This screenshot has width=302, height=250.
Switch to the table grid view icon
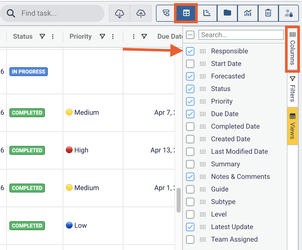(x=186, y=13)
